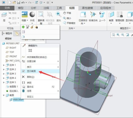The height and width of the screenshot is (118, 133).
Task: Open the quick access toolbar customize arrow
Action: [x=52, y=3]
